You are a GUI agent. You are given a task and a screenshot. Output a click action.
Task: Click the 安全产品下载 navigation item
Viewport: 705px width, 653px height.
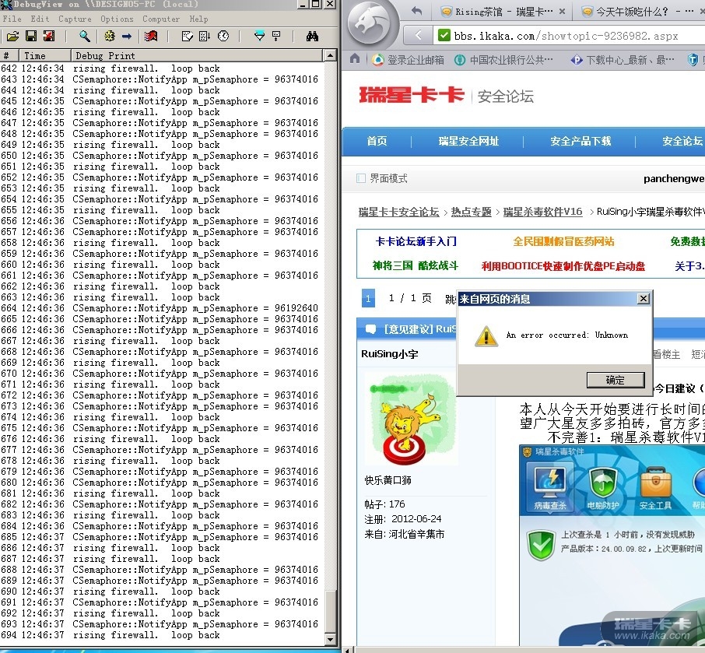point(581,141)
